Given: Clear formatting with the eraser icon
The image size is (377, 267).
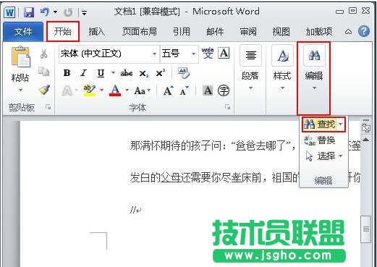Looking at the screenshot, I should [184, 72].
